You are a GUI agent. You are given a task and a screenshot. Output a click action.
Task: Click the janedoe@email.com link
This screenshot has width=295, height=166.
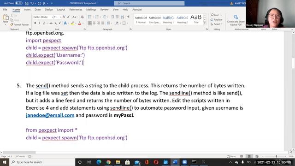tap(50, 115)
